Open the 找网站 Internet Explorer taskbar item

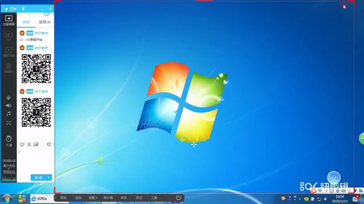[x=42, y=199]
